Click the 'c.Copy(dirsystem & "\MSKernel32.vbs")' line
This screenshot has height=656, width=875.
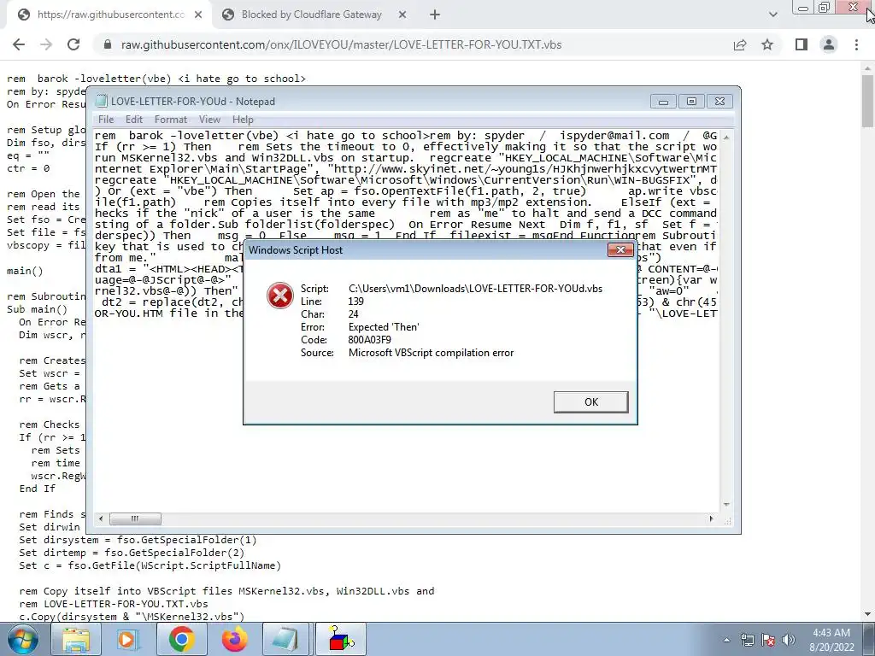click(132, 617)
